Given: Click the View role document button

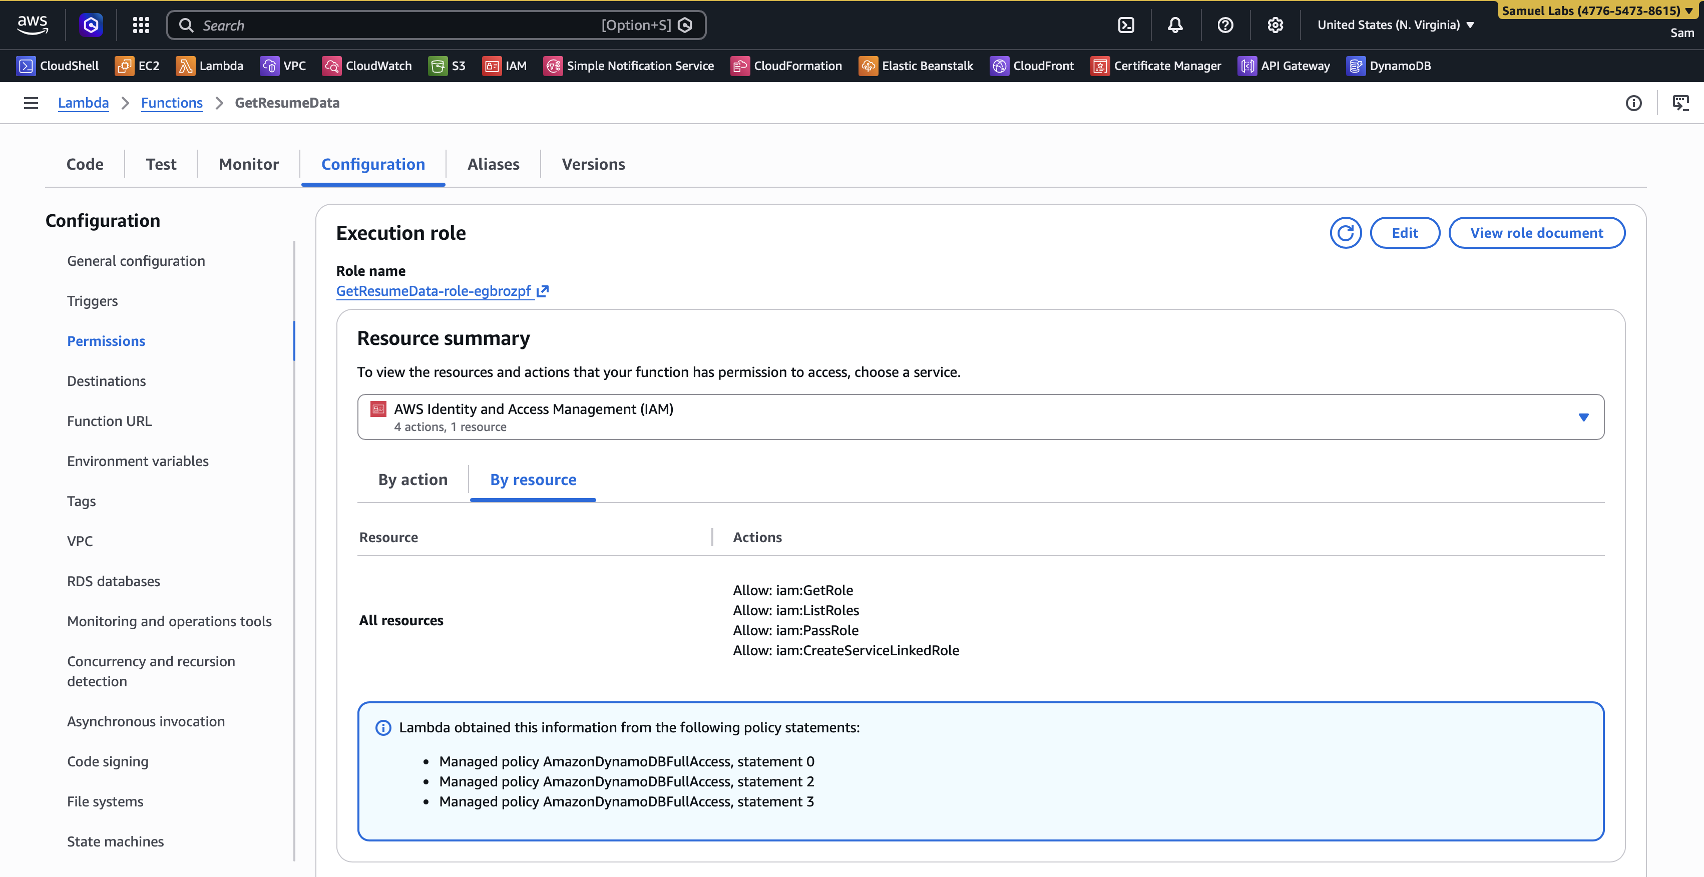Looking at the screenshot, I should point(1536,233).
